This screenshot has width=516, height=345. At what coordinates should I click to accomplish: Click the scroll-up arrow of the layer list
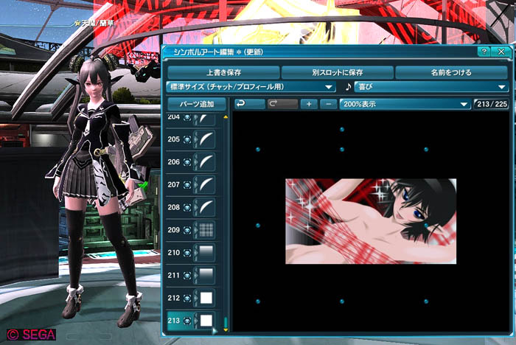[226, 117]
